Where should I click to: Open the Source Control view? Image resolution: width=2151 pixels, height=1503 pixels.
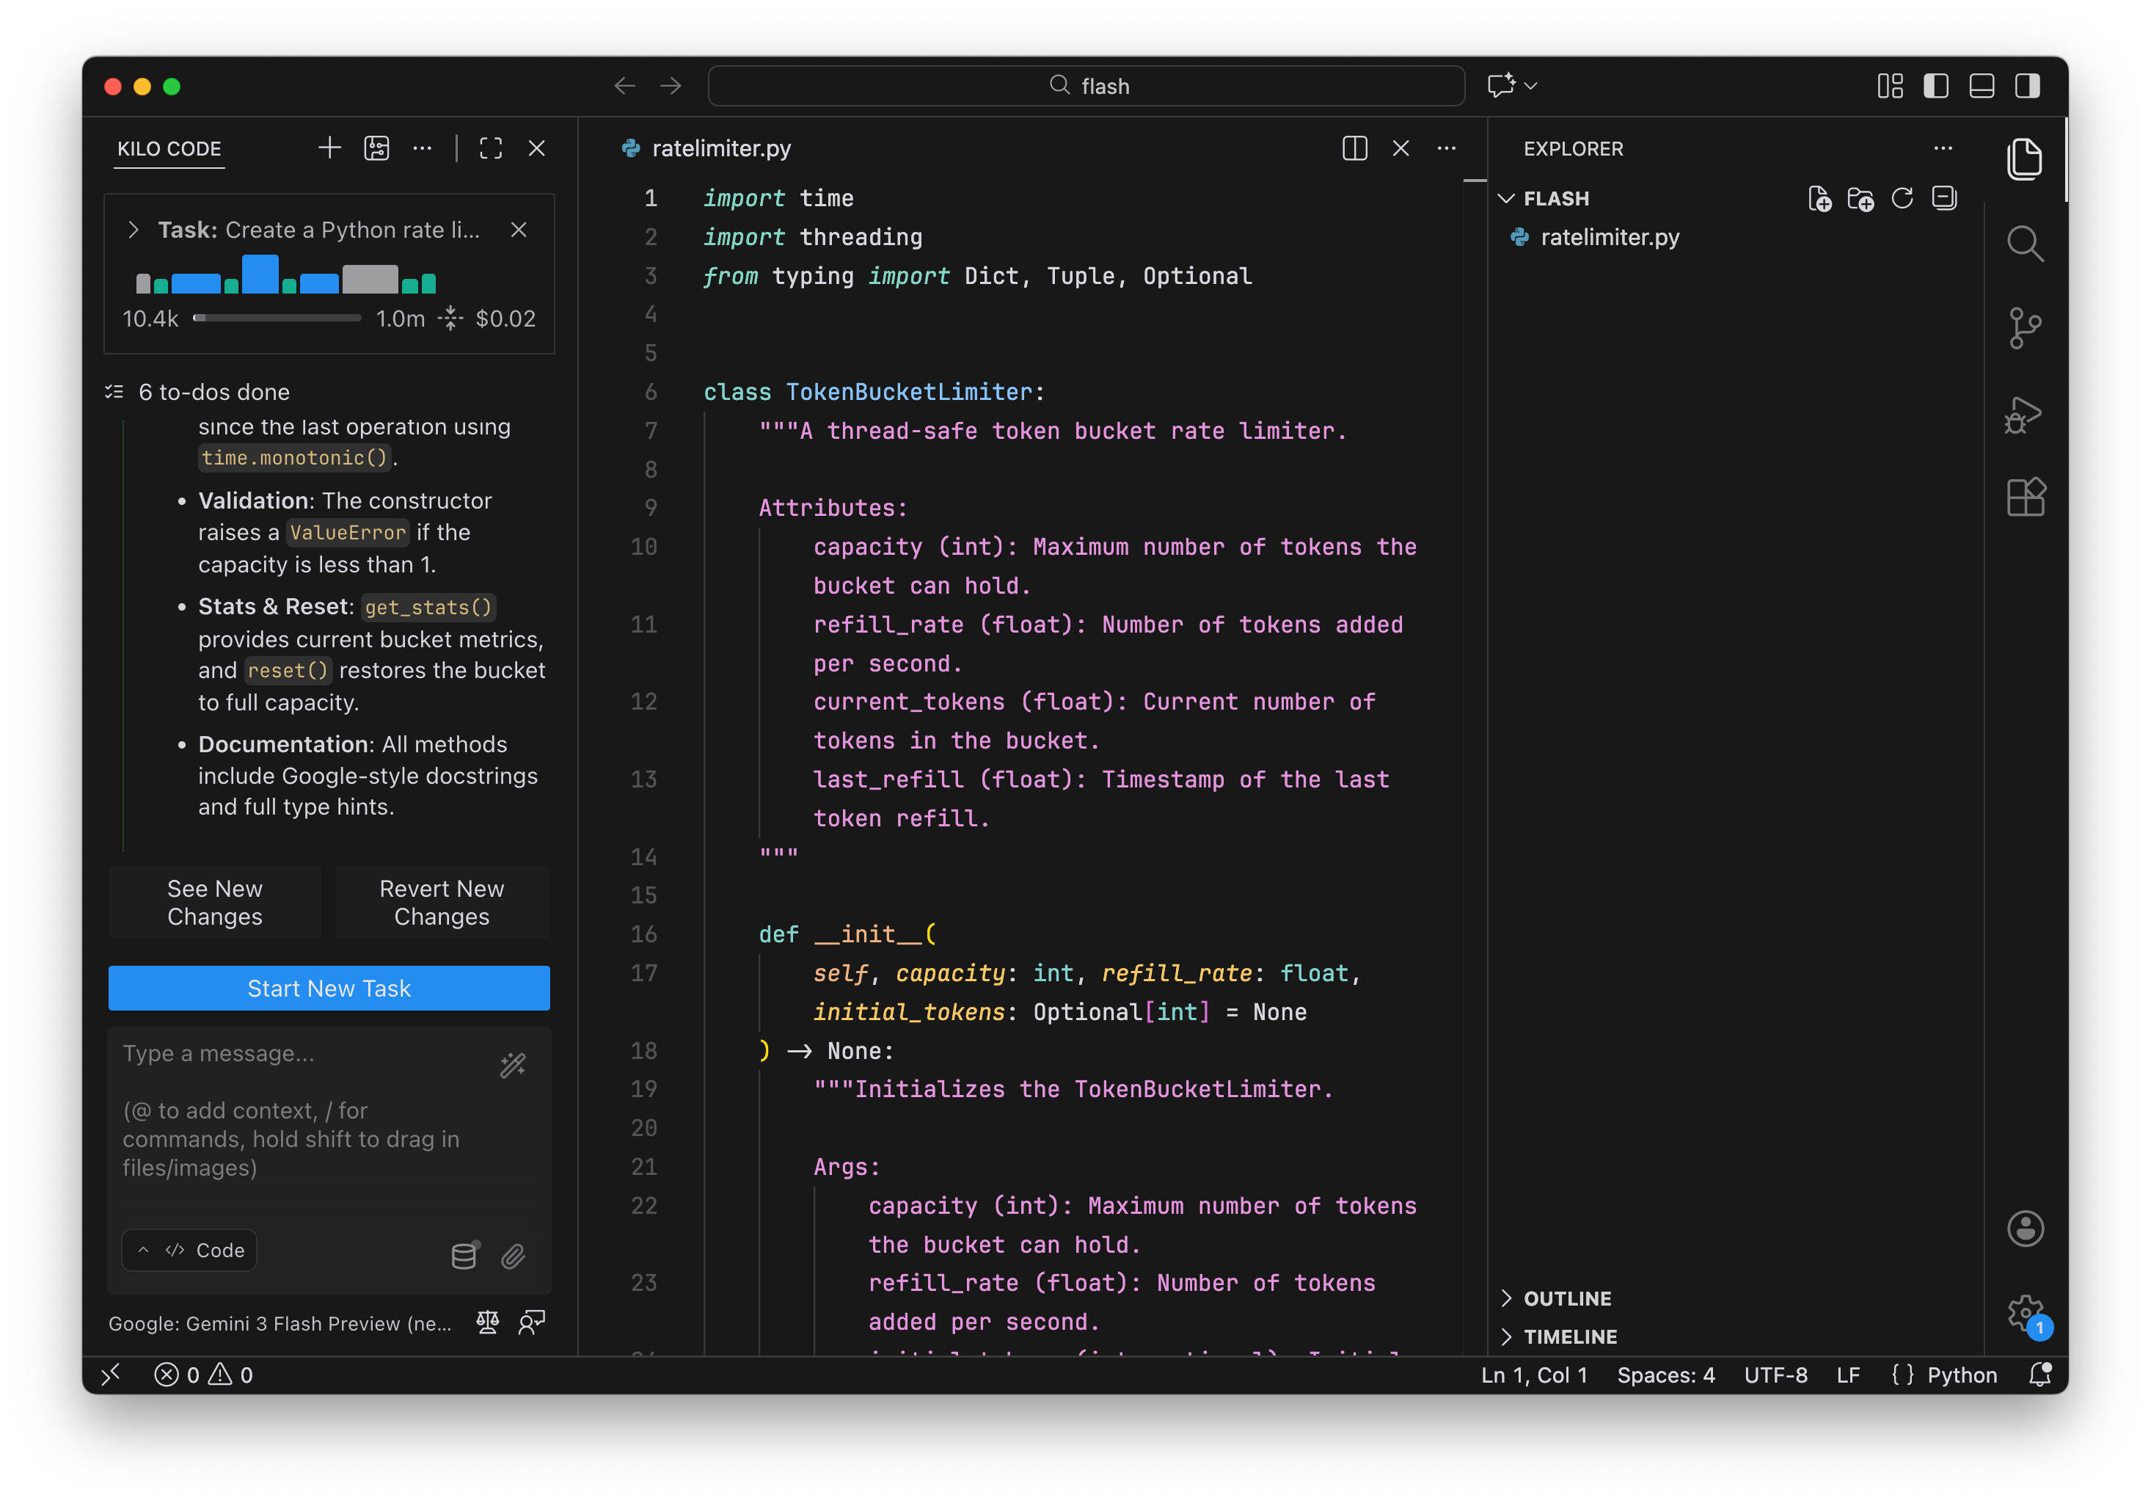point(2025,328)
